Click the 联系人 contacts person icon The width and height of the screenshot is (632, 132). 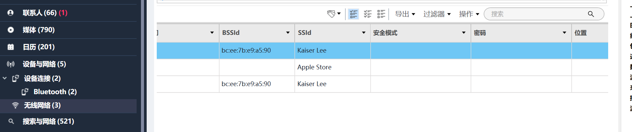coord(10,13)
